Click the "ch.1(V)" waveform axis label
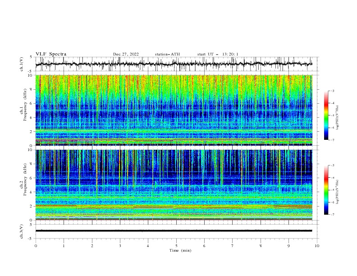The width and height of the screenshot is (357, 276). tap(22, 64)
